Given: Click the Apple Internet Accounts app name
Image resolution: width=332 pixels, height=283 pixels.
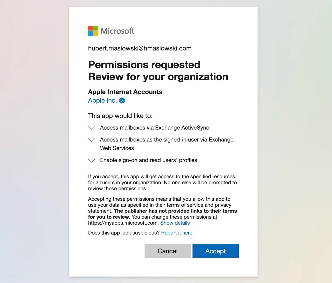Looking at the screenshot, I should (x=125, y=92).
